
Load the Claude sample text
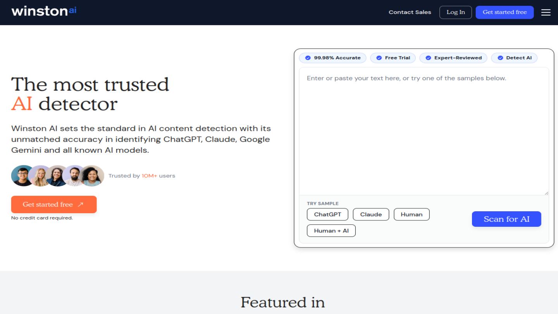pos(371,214)
